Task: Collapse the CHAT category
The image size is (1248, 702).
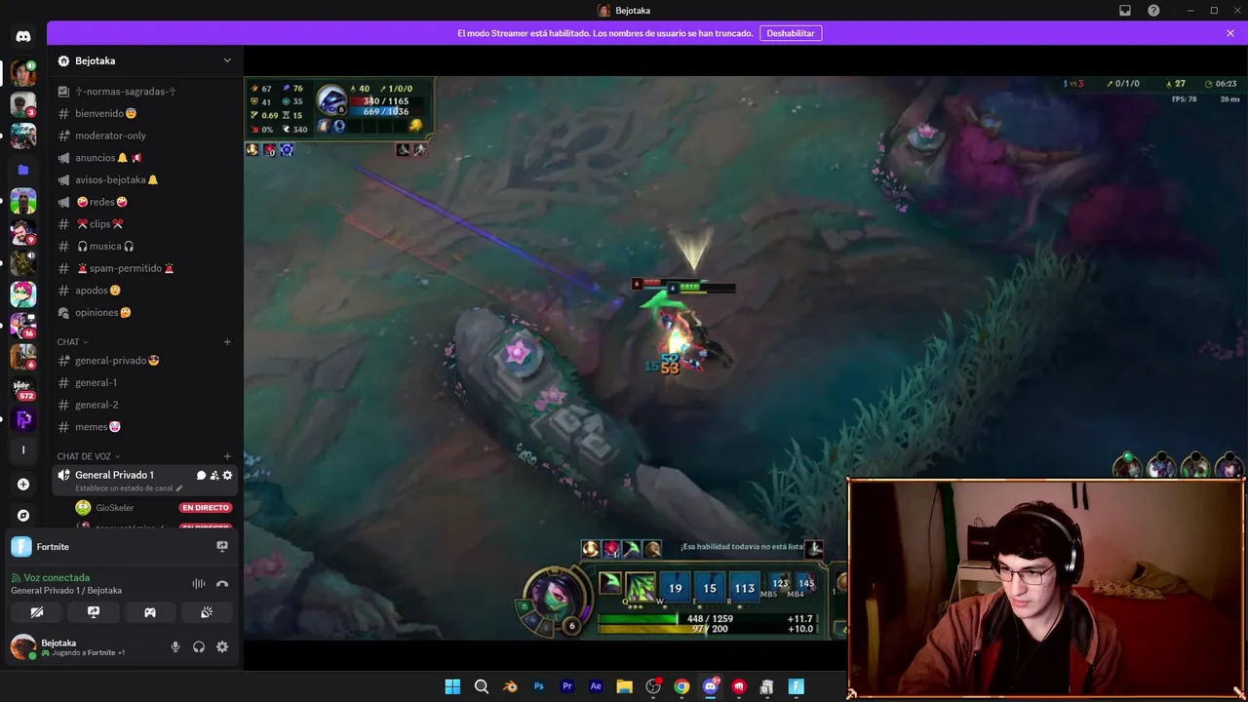Action: pyautogui.click(x=72, y=342)
